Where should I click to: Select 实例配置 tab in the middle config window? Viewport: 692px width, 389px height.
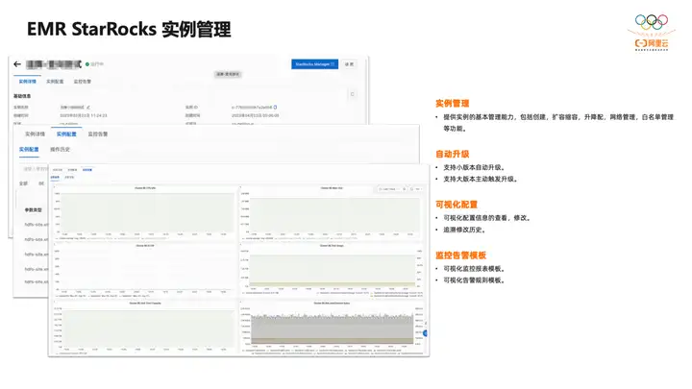click(66, 134)
